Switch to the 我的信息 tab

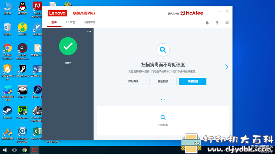[x=90, y=22]
